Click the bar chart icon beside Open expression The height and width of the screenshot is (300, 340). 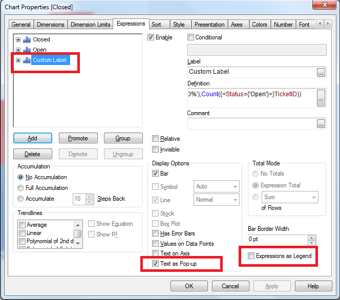click(27, 50)
